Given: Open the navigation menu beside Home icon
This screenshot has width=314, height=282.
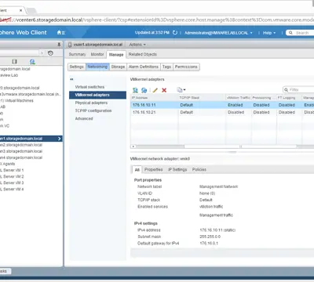Looking at the screenshot, I should 64,33.
